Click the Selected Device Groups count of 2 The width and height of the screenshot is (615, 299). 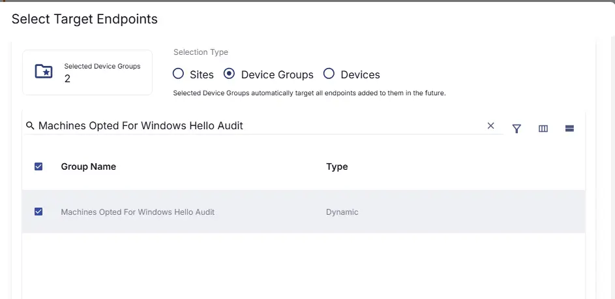click(x=67, y=79)
